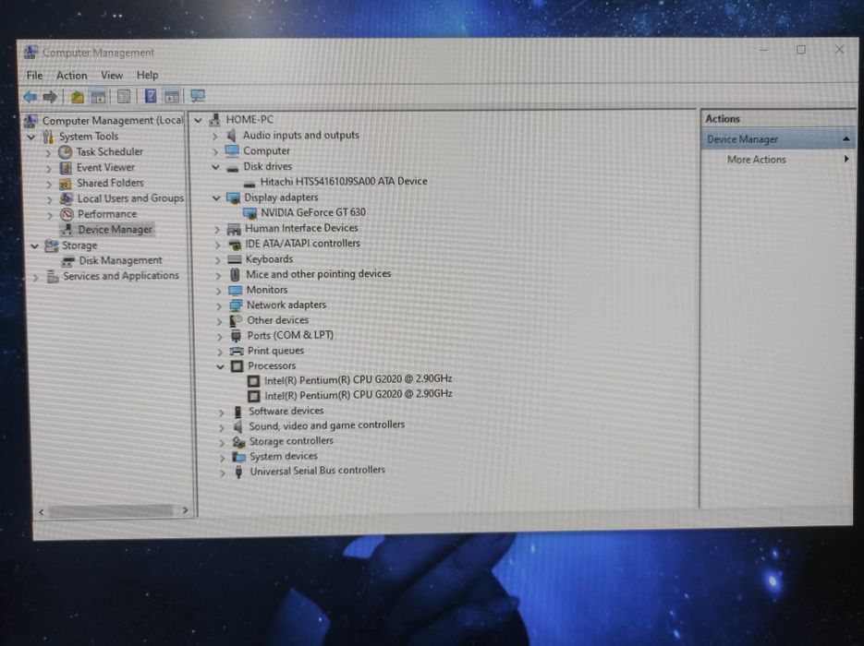This screenshot has height=646, width=864.
Task: Click Scan for hardware changes monitor icon
Action: pyautogui.click(x=197, y=96)
